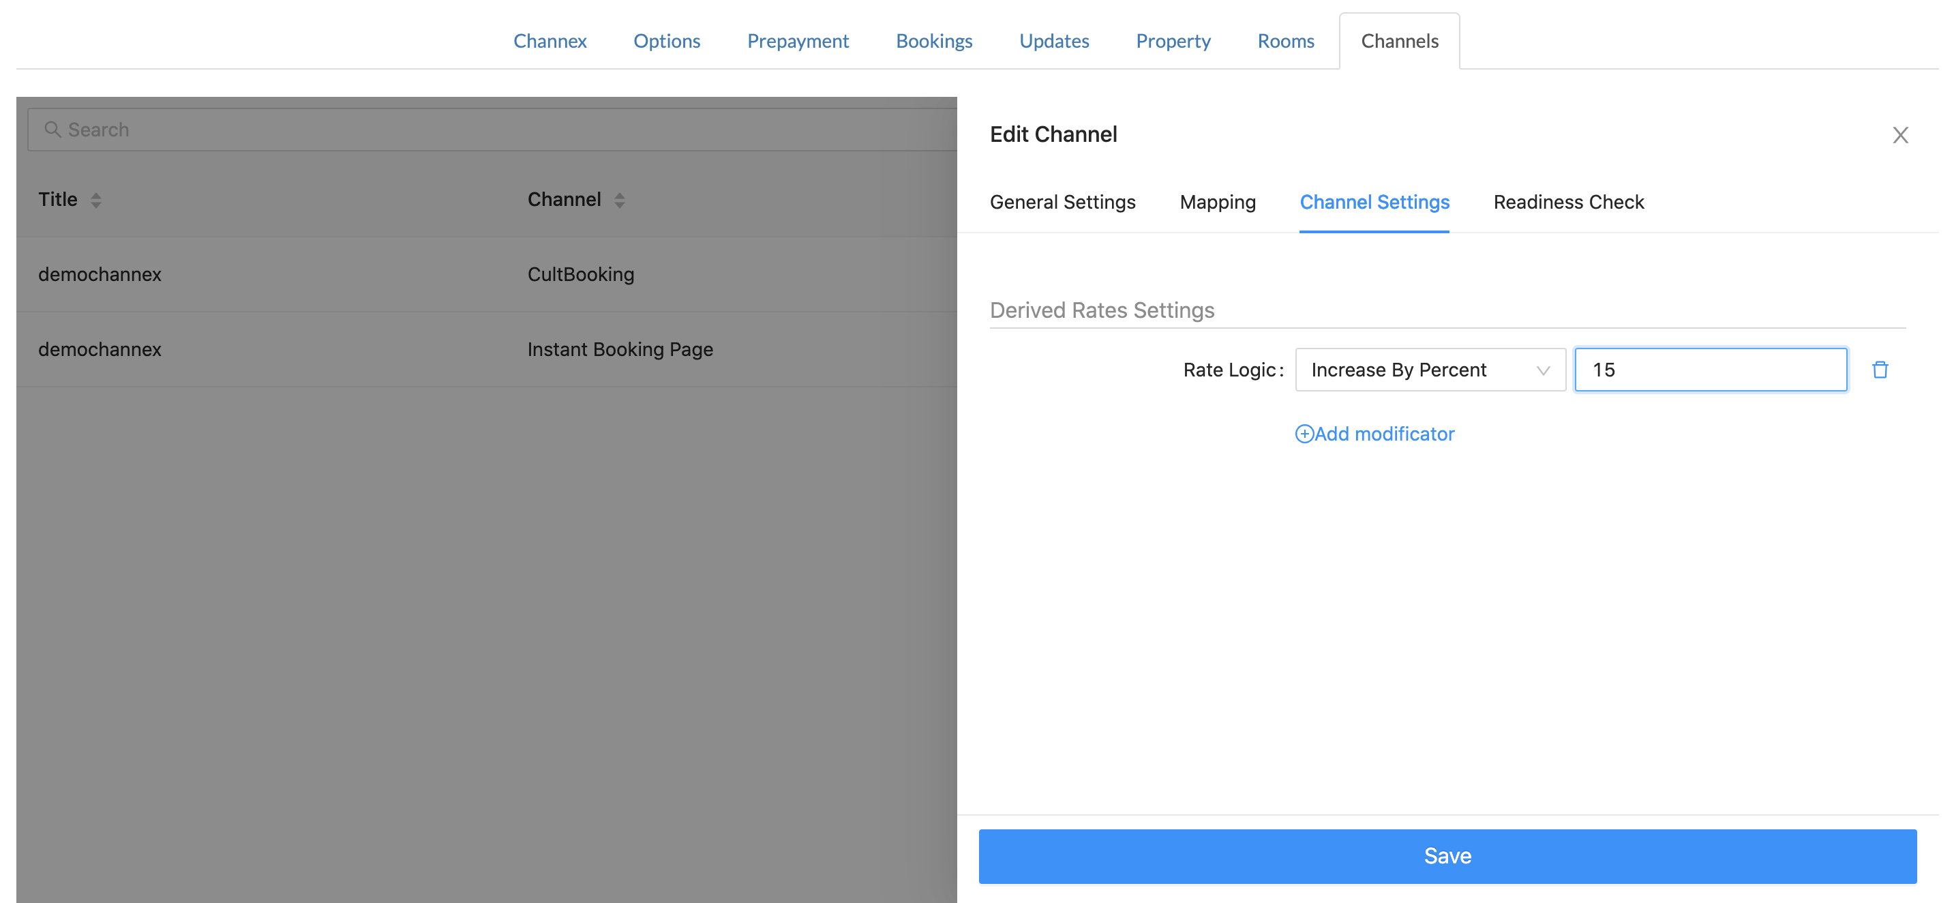Focus the percent value input field

click(1710, 370)
